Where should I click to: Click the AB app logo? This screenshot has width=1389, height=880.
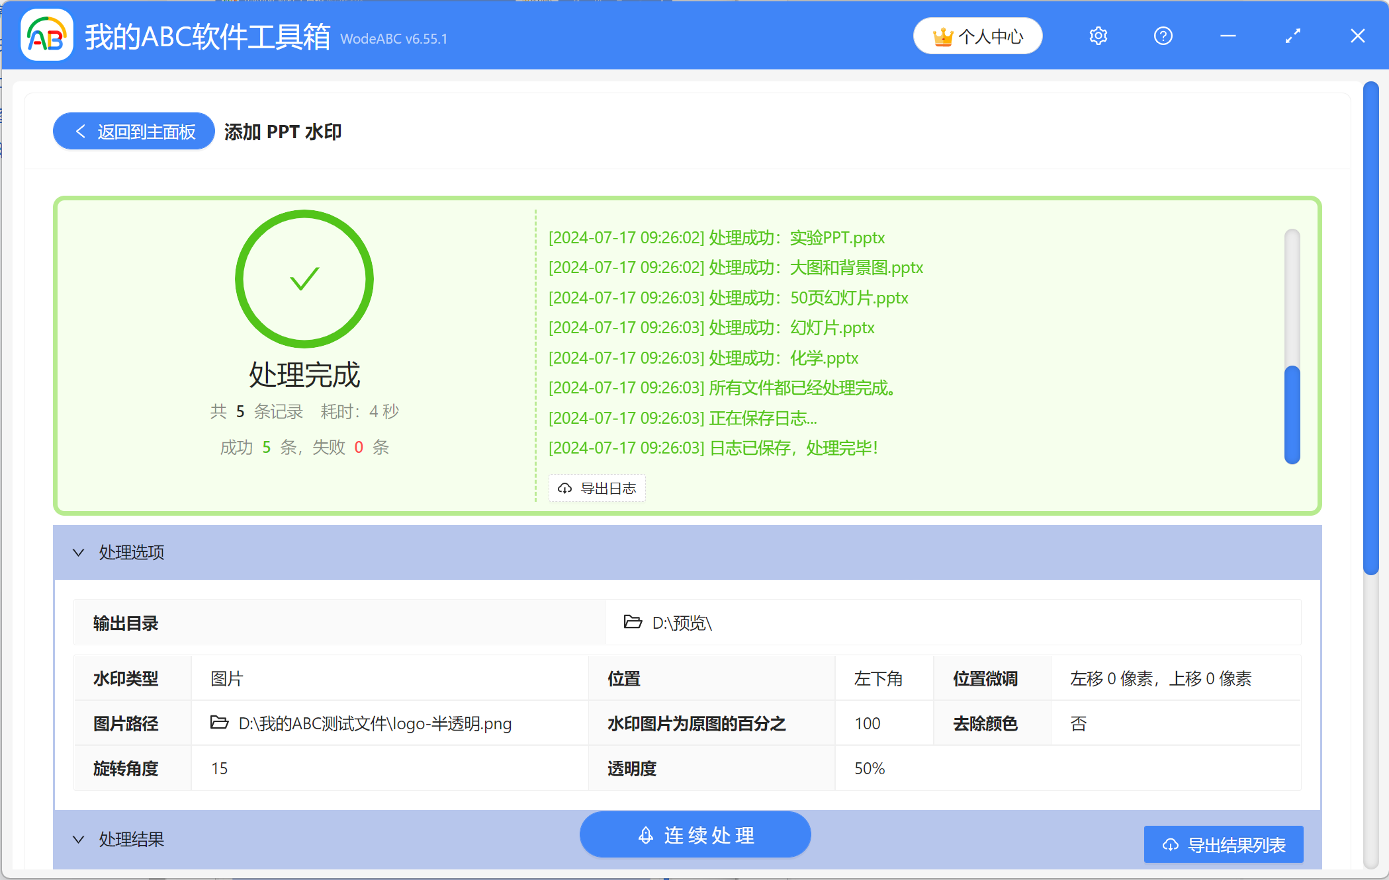46,36
